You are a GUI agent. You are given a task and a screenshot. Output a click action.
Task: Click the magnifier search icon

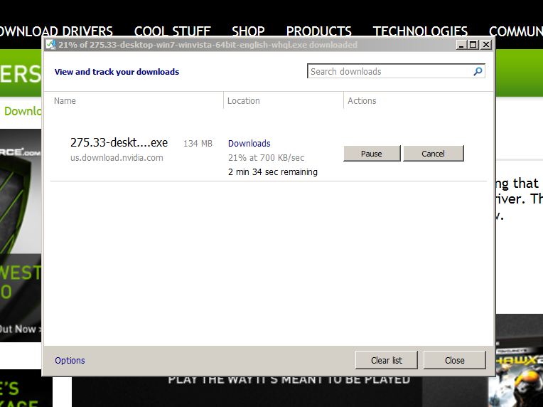pos(478,71)
